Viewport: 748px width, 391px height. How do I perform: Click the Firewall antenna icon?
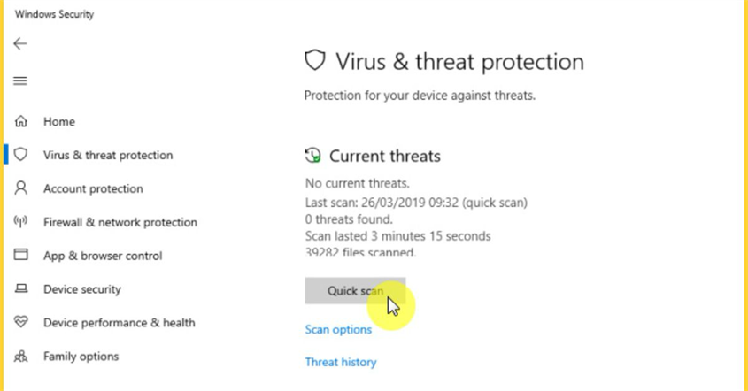click(x=21, y=222)
